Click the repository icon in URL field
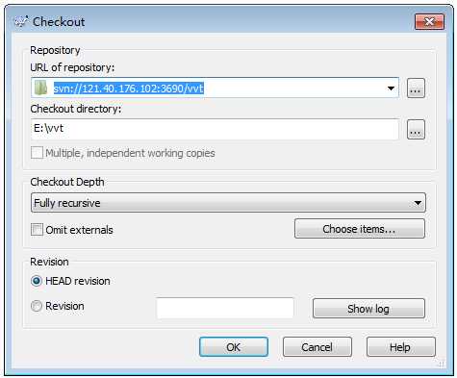 click(x=41, y=88)
